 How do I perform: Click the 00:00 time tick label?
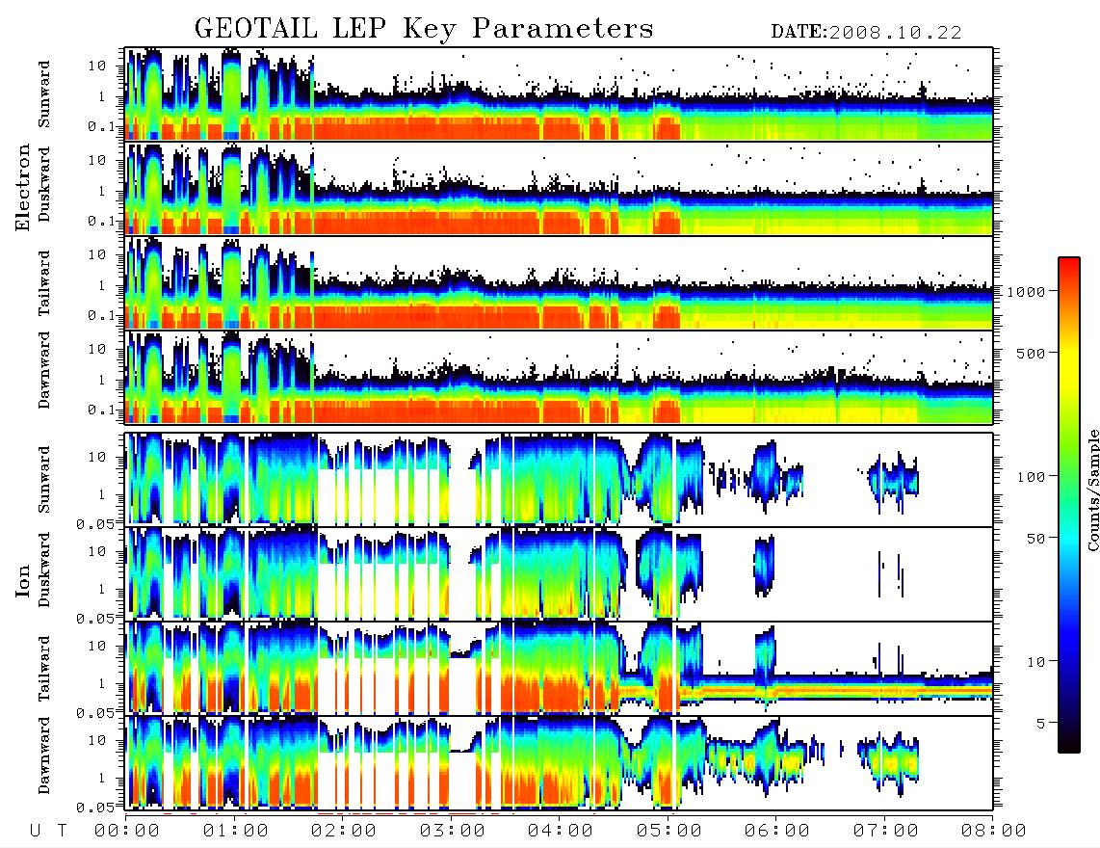[127, 831]
